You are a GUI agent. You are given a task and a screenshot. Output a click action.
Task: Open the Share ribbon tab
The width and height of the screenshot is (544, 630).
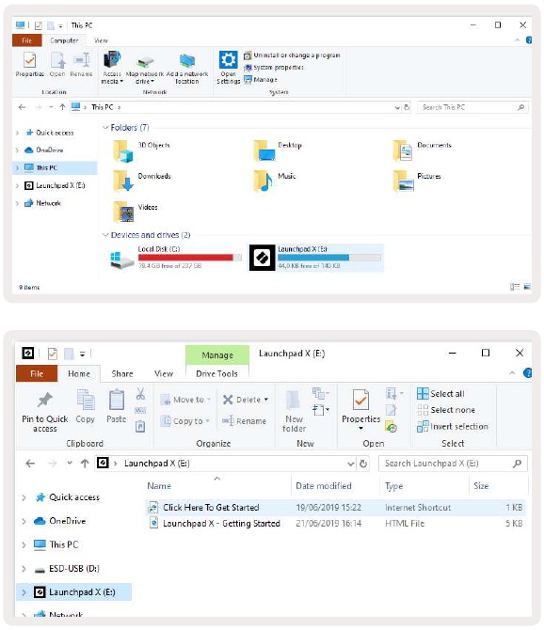click(x=122, y=373)
